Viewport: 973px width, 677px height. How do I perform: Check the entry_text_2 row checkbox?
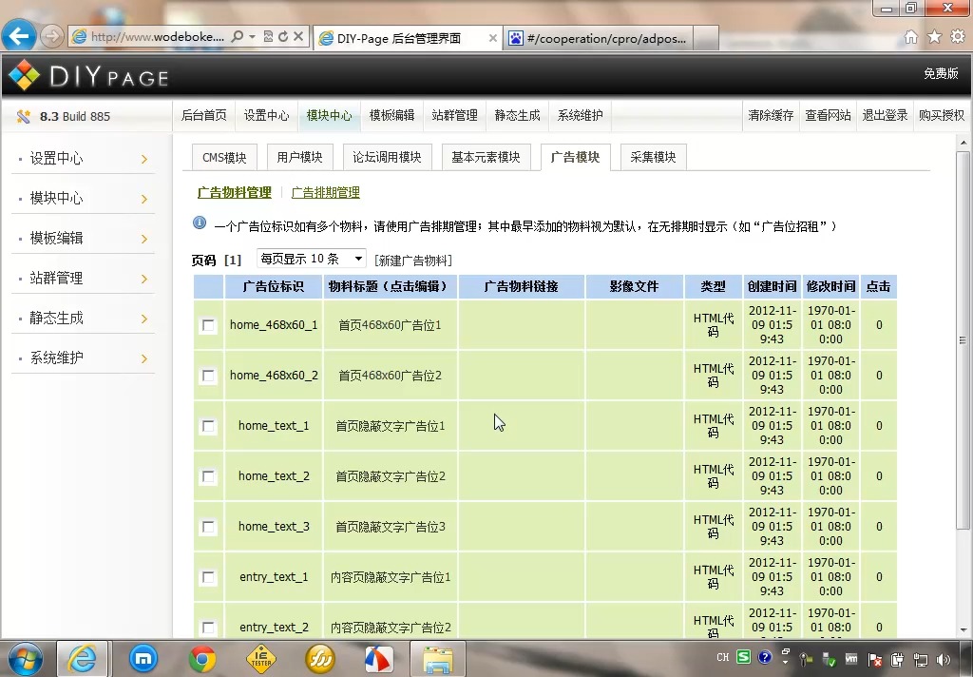coord(208,628)
